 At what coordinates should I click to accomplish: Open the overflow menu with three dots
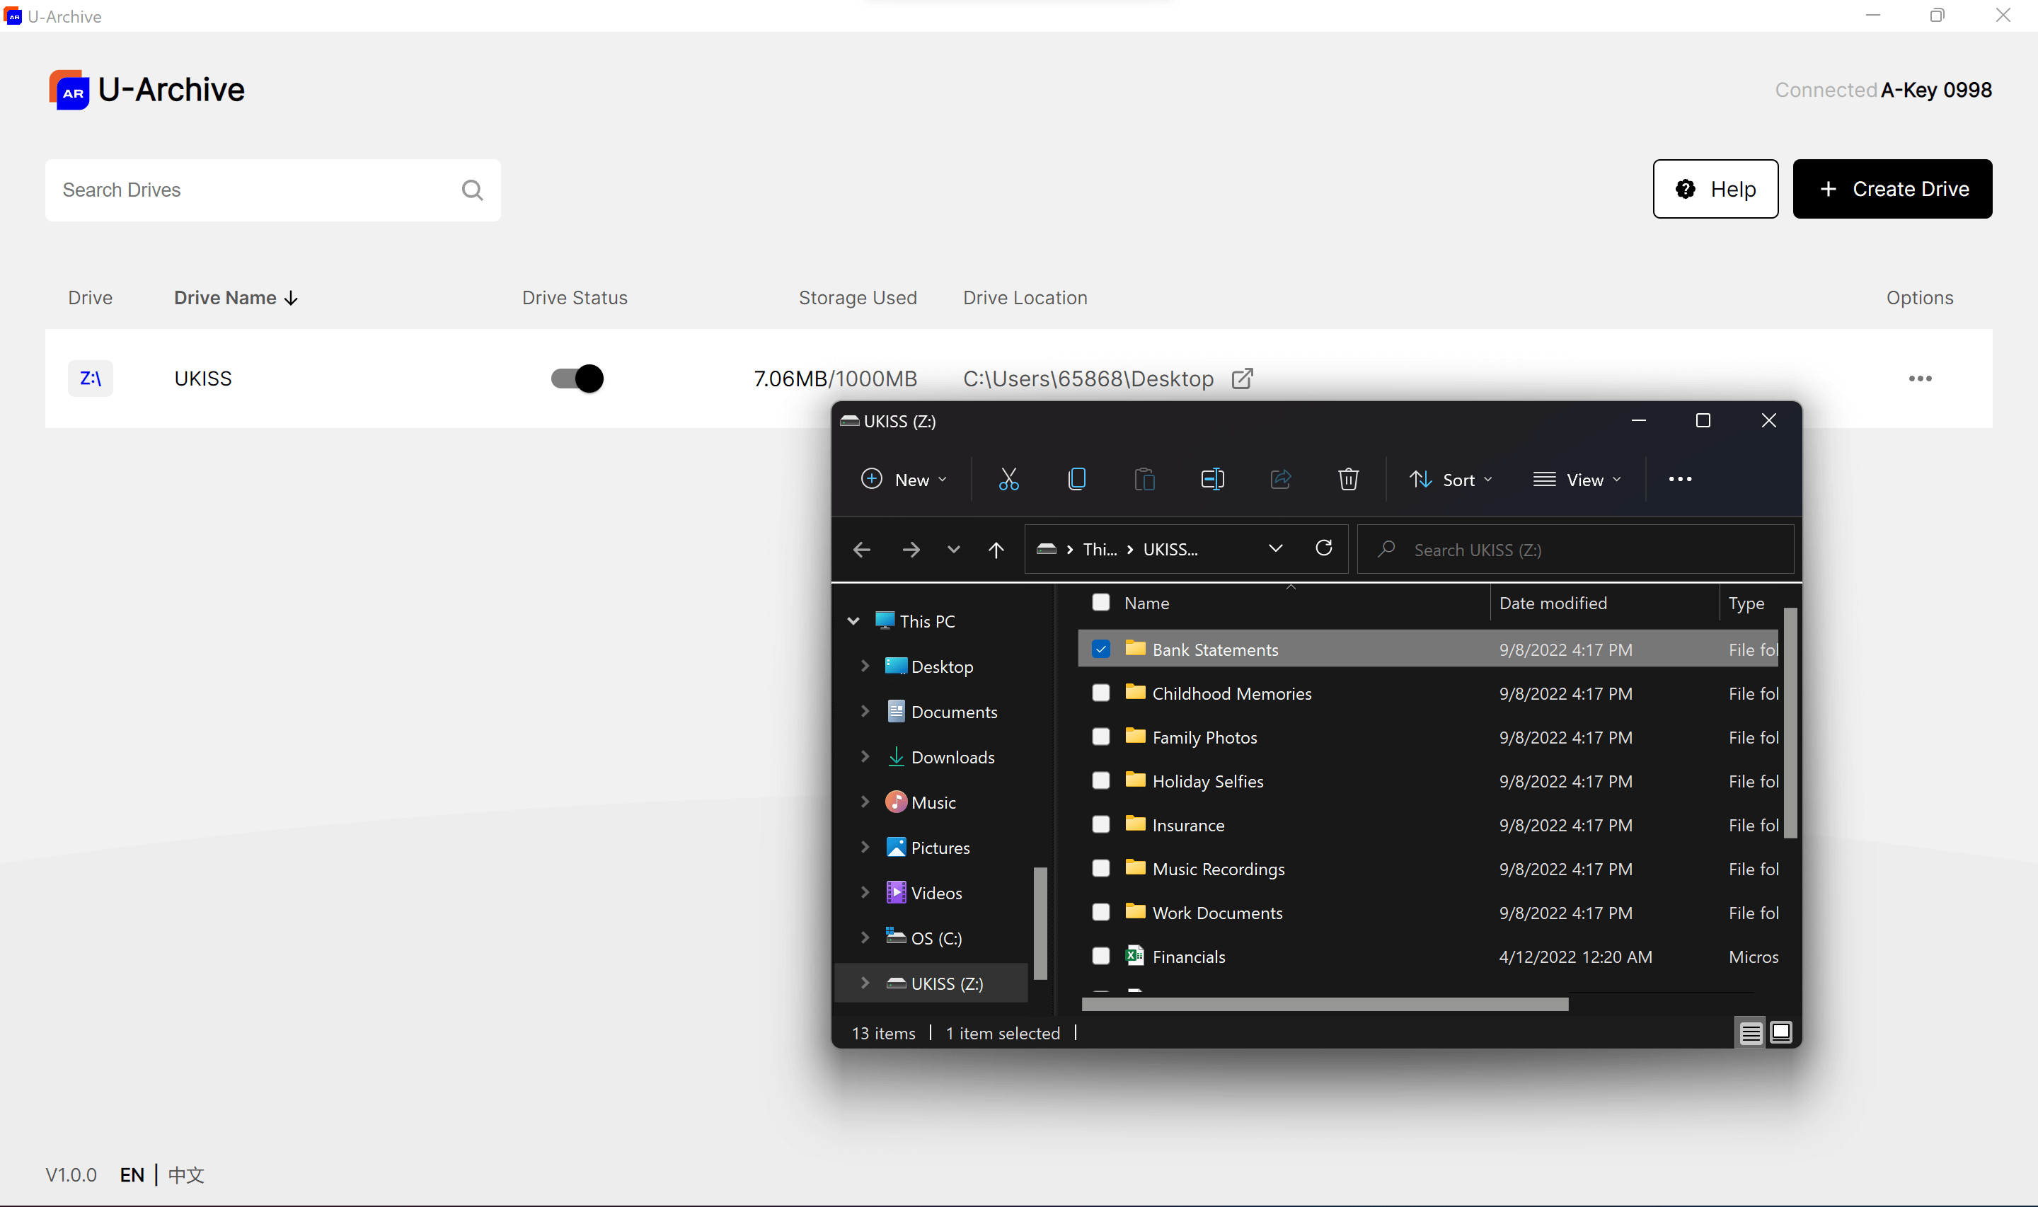[1920, 378]
